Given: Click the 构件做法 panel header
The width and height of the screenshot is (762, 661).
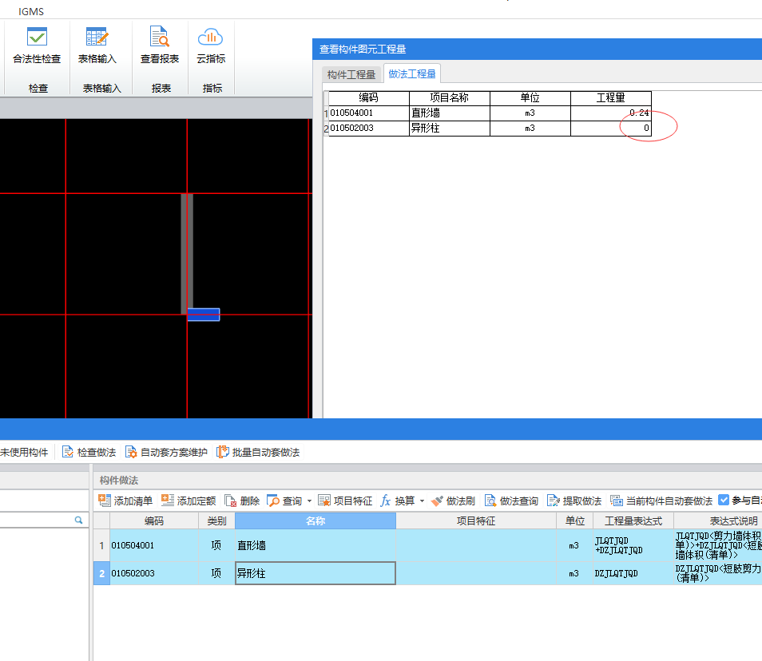Looking at the screenshot, I should click(118, 481).
